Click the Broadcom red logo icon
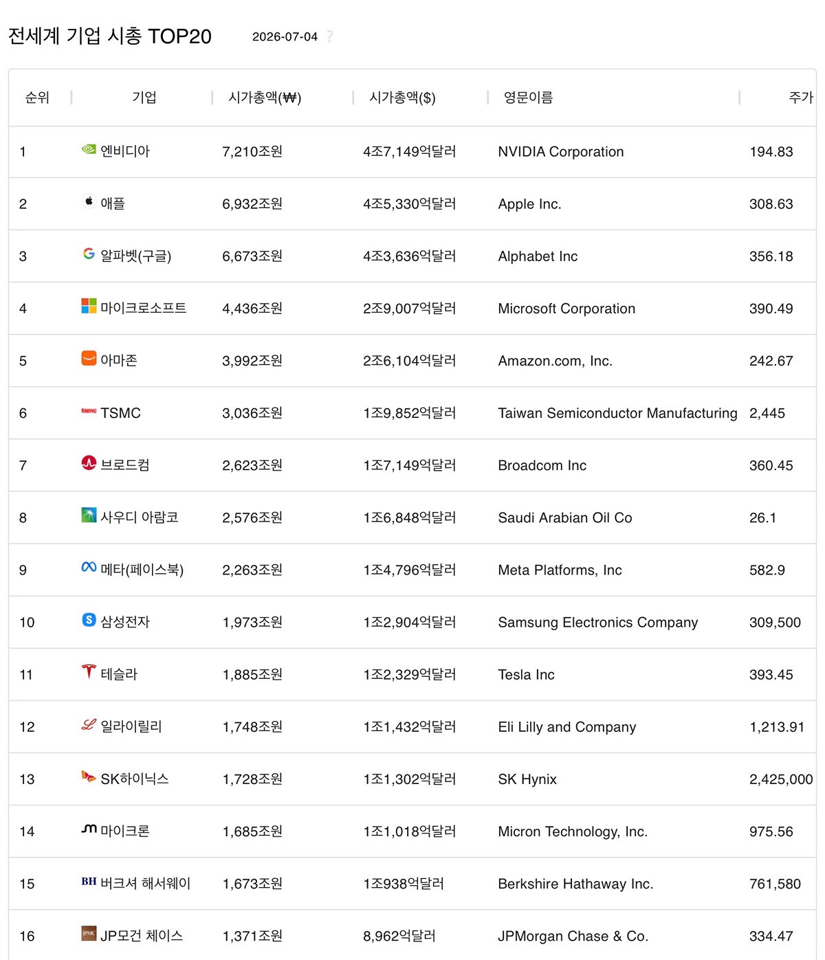 89,462
